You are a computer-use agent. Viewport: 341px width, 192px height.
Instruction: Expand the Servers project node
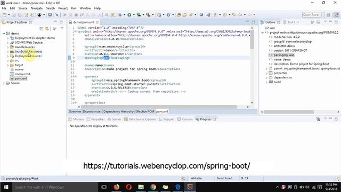pyautogui.click(x=4, y=83)
